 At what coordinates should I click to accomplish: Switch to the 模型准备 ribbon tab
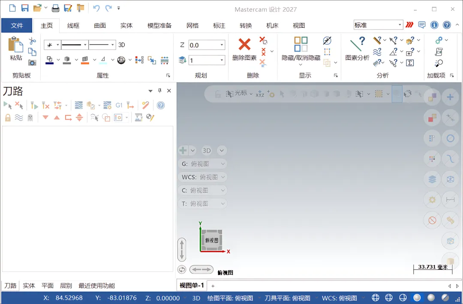point(159,25)
